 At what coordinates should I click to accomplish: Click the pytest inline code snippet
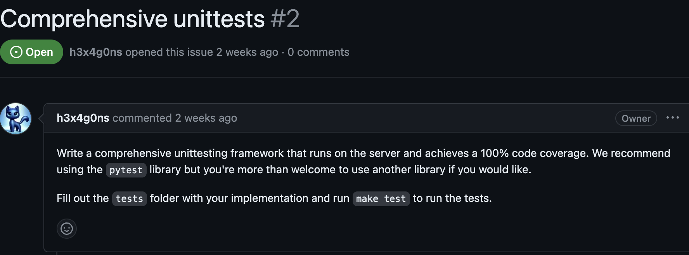point(126,170)
